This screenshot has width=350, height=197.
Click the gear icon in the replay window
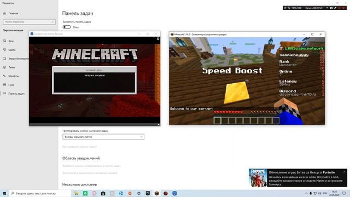pos(158,39)
